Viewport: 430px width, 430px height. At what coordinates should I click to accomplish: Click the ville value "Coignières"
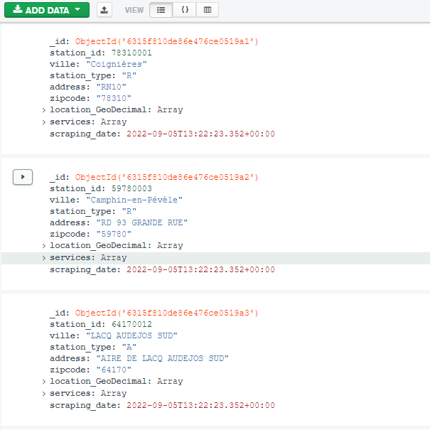pos(122,65)
